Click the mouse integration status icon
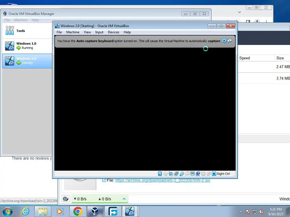290x217 pixels. pyautogui.click(x=209, y=174)
